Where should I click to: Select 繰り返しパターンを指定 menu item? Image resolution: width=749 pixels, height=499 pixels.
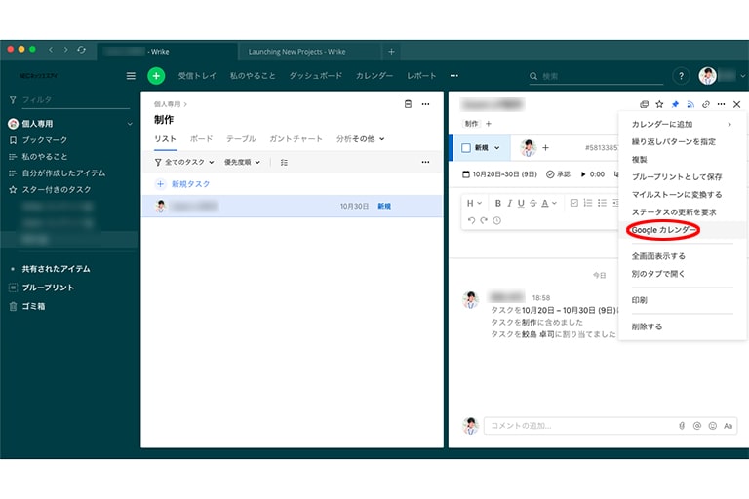(673, 142)
